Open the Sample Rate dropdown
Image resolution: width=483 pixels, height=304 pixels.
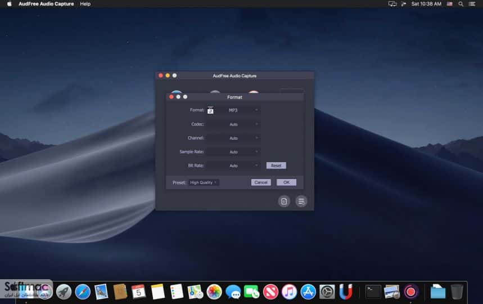click(x=233, y=151)
